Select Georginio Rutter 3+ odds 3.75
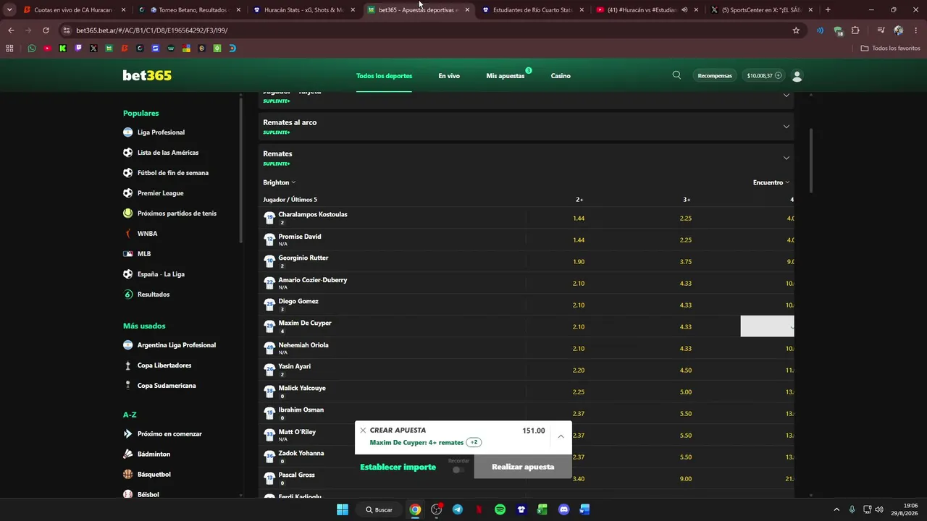 pos(686,261)
